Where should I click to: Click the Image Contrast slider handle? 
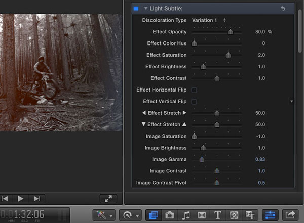[x=217, y=171]
